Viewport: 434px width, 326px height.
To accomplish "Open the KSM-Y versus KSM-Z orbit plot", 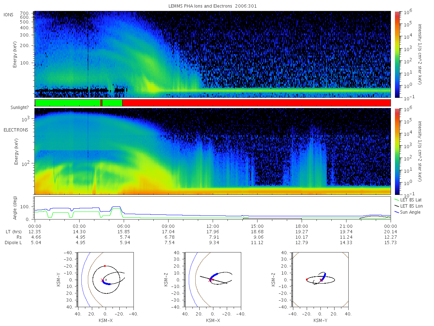I will [320, 279].
